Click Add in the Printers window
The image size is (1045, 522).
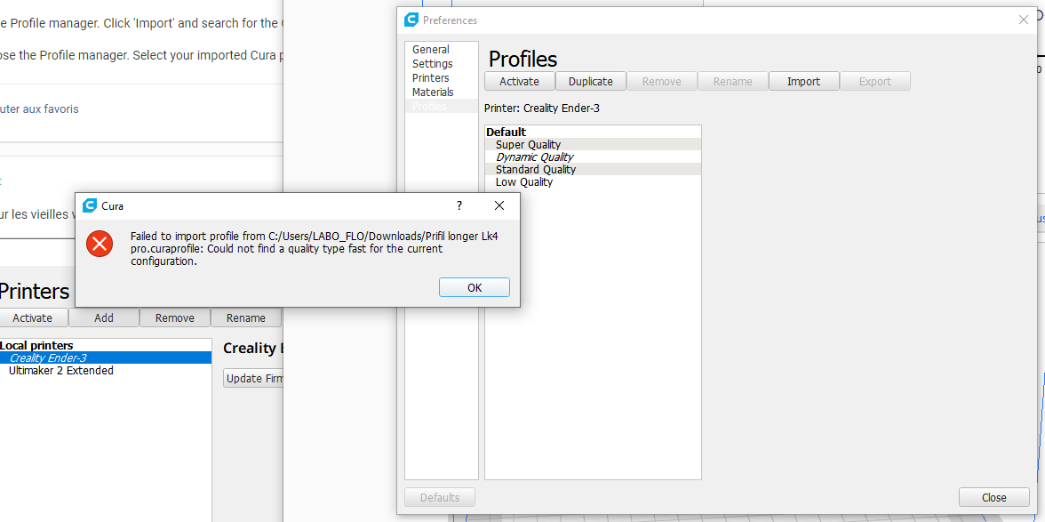104,318
